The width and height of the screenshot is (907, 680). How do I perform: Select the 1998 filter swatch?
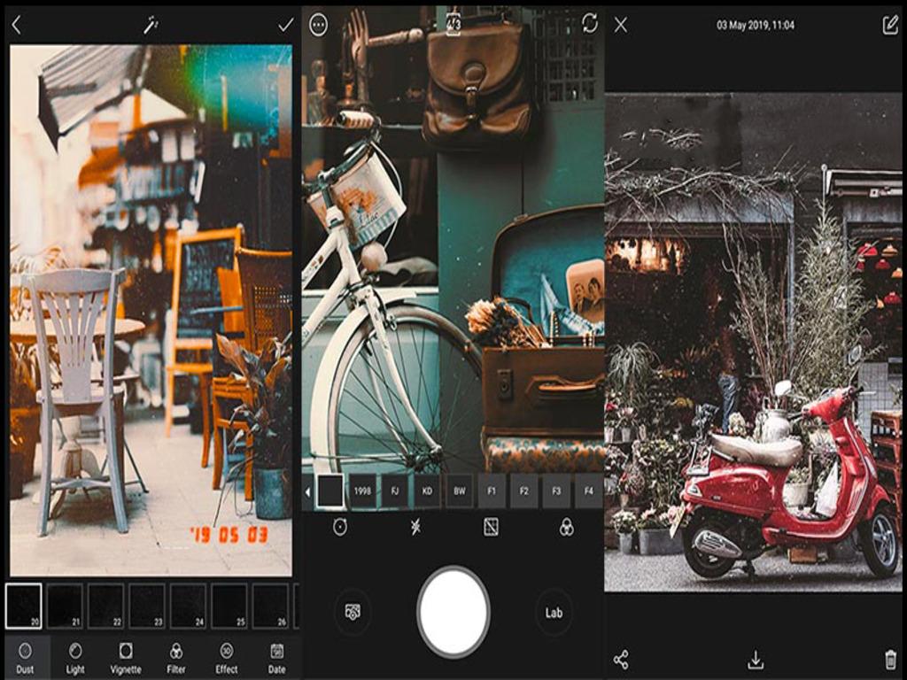362,491
